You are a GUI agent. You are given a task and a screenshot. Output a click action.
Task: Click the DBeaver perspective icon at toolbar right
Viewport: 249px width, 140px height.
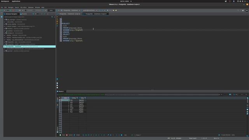pos(247,10)
